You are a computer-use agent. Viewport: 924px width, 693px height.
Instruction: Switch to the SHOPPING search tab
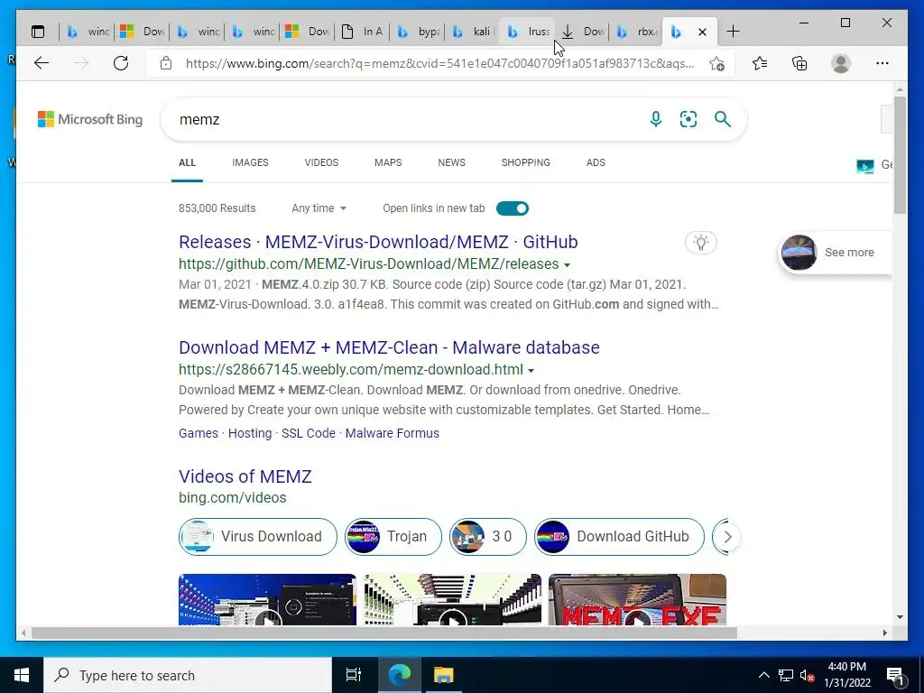click(x=526, y=162)
